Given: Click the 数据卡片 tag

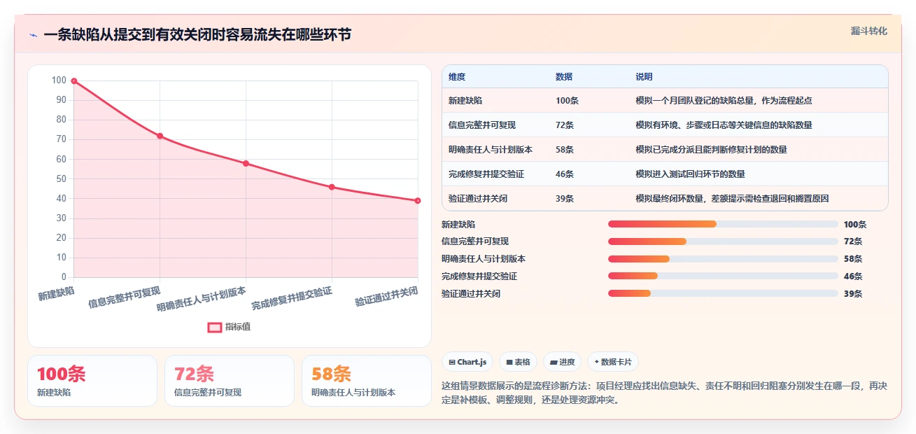Looking at the screenshot, I should (x=613, y=362).
